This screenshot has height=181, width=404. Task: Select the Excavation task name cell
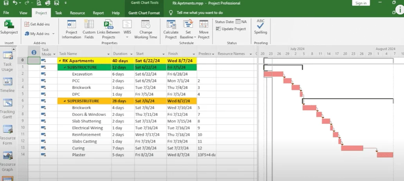point(85,74)
